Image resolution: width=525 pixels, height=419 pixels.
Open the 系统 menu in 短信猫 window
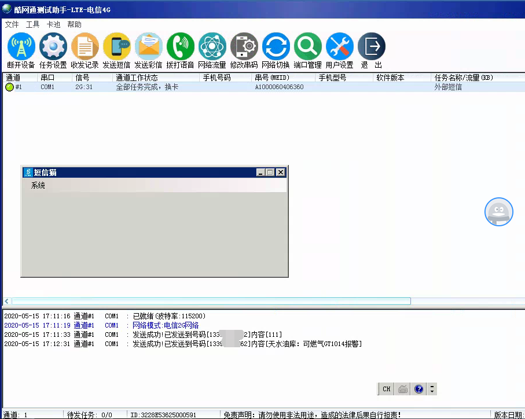pos(38,186)
